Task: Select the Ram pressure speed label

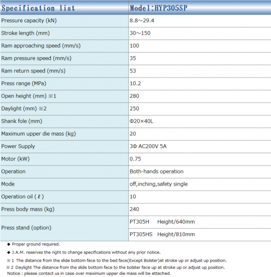Action: (36, 58)
